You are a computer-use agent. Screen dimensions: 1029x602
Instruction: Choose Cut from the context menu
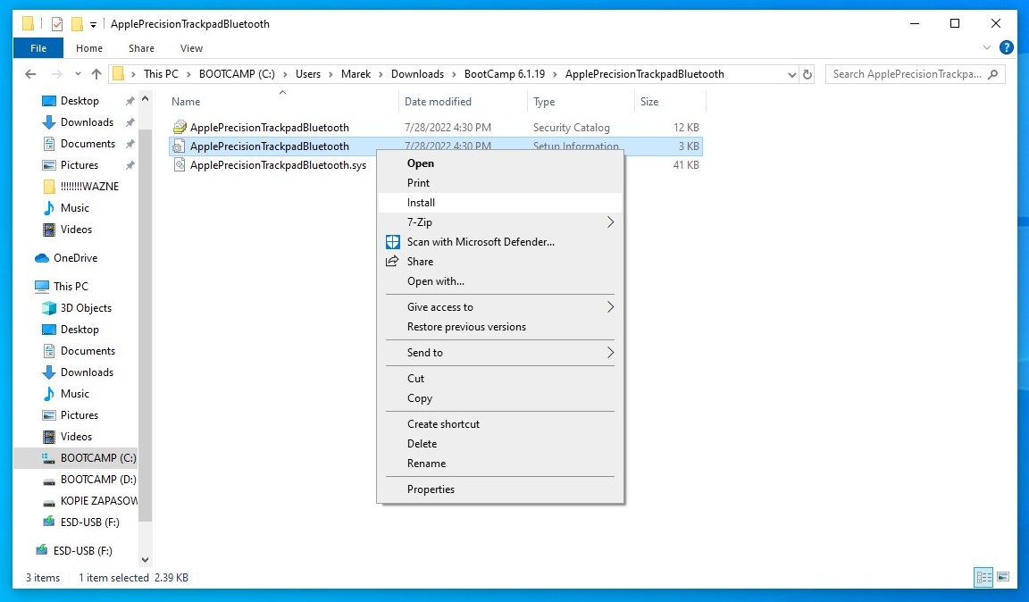(500, 378)
